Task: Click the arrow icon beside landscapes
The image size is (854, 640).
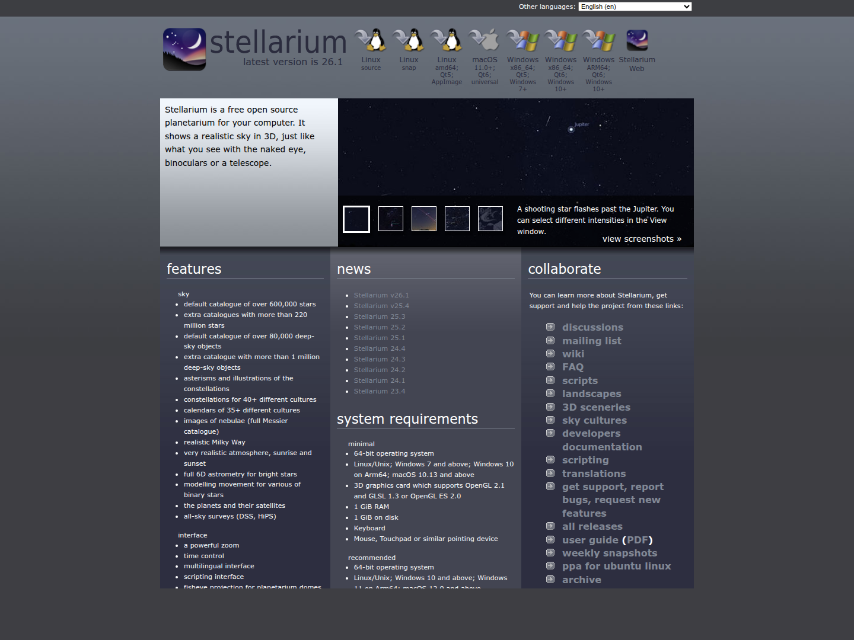Action: [x=550, y=393]
